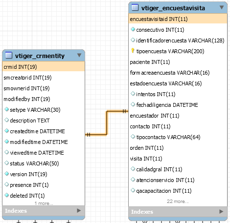Collapse the vtiger_encuestavisita table with header arrow
Image resolution: width=230 pixels, height=223 pixels.
pos(222,7)
